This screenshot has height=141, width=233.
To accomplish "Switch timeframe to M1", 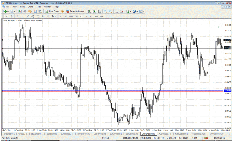I will (61, 16).
